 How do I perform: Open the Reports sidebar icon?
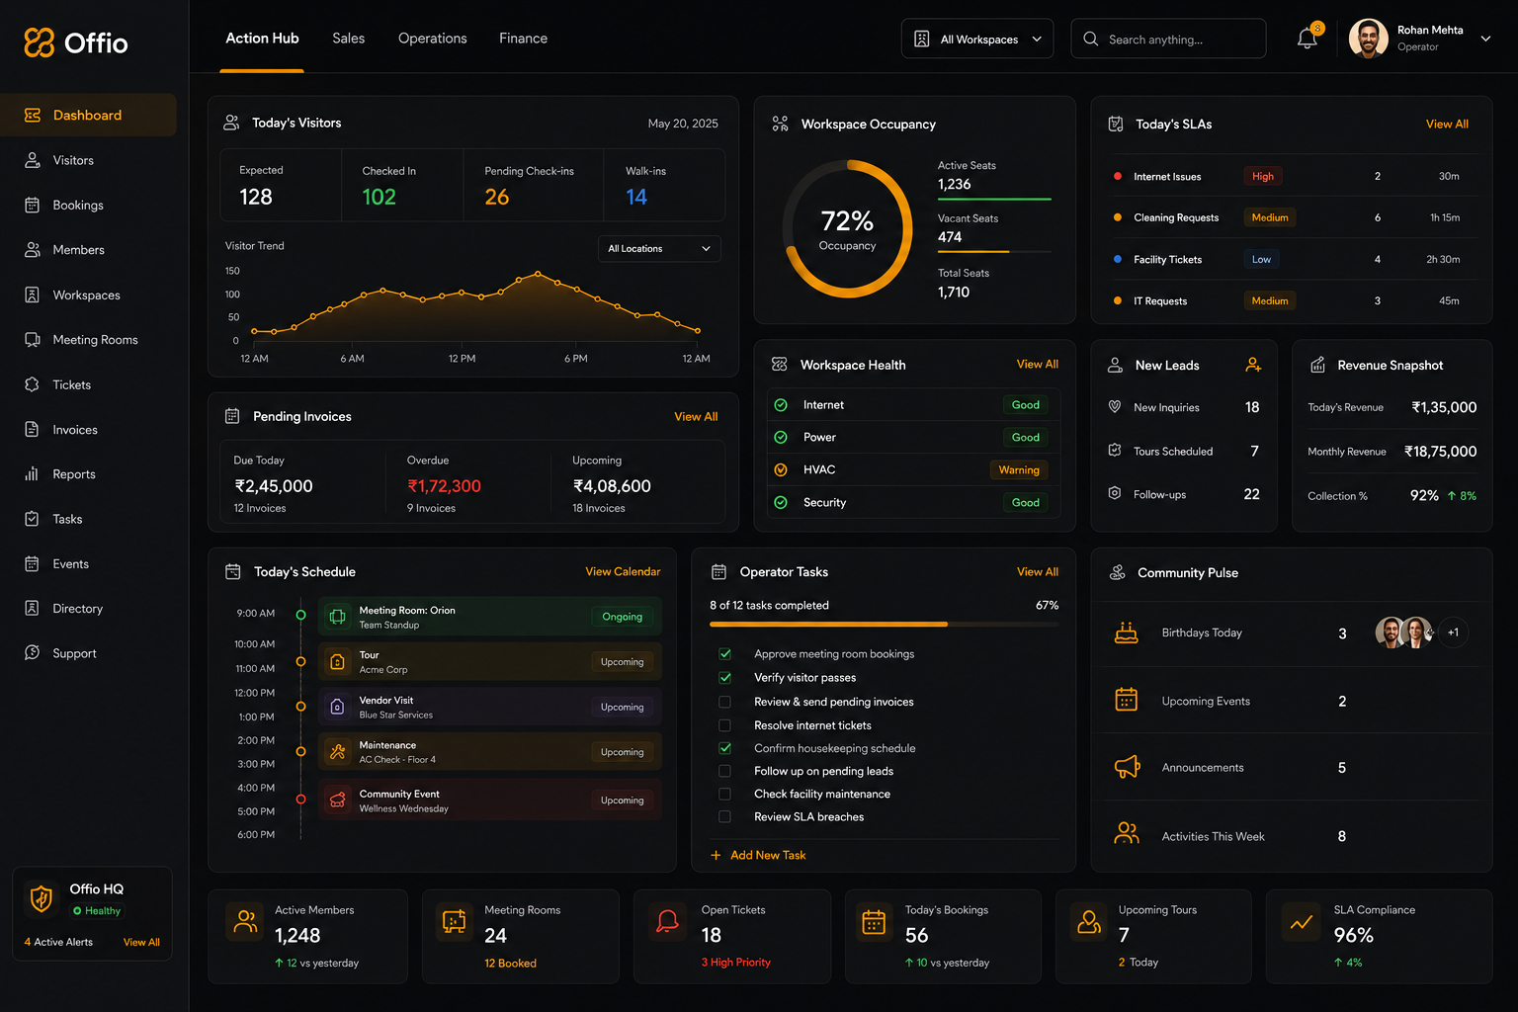click(x=32, y=474)
